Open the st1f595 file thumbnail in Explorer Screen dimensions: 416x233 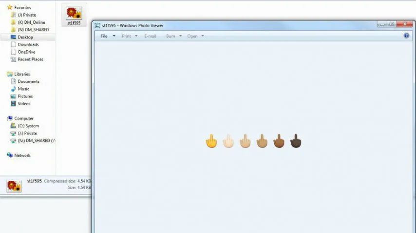click(74, 14)
